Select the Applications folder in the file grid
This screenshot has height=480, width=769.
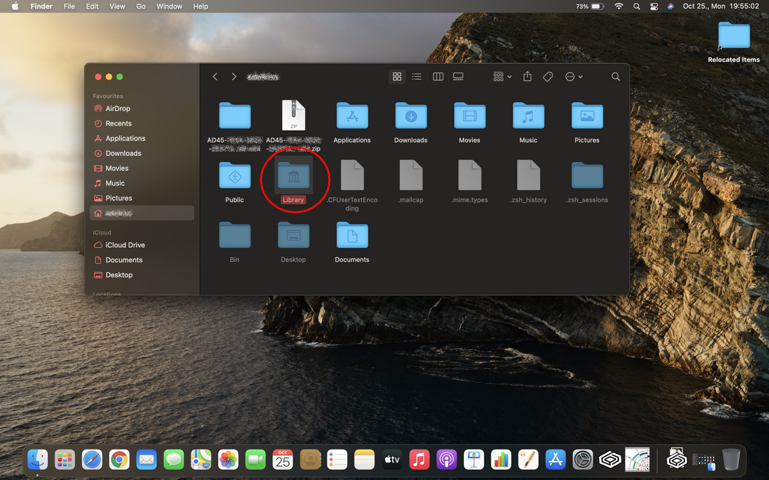click(352, 115)
